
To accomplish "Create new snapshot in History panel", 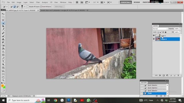I will point(161,96).
